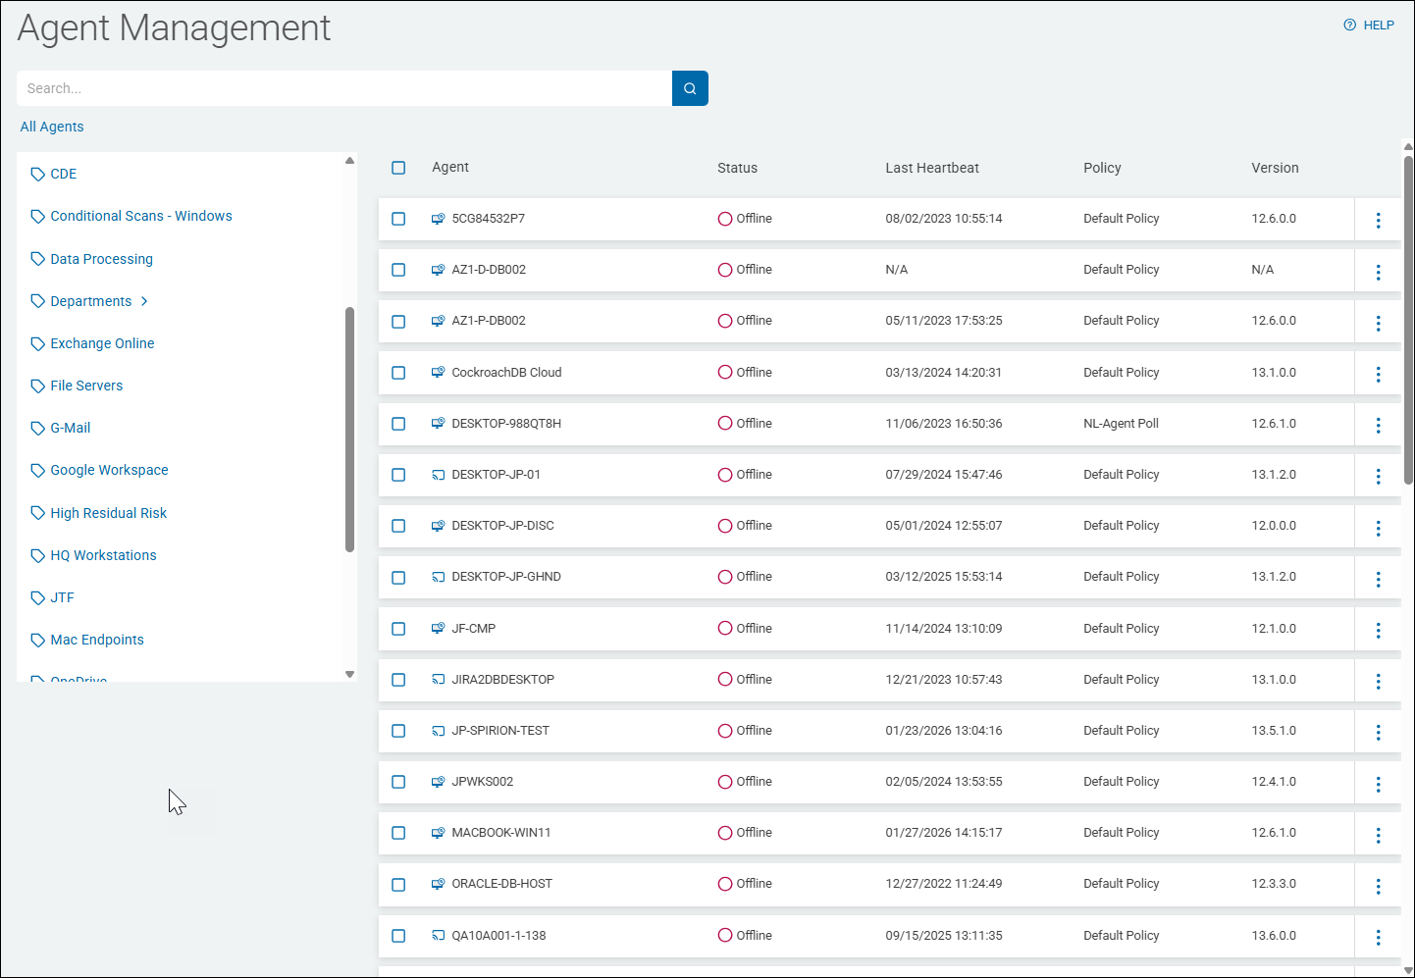Click the offline status circle for JPWKS002
1415x978 pixels.
pos(725,782)
